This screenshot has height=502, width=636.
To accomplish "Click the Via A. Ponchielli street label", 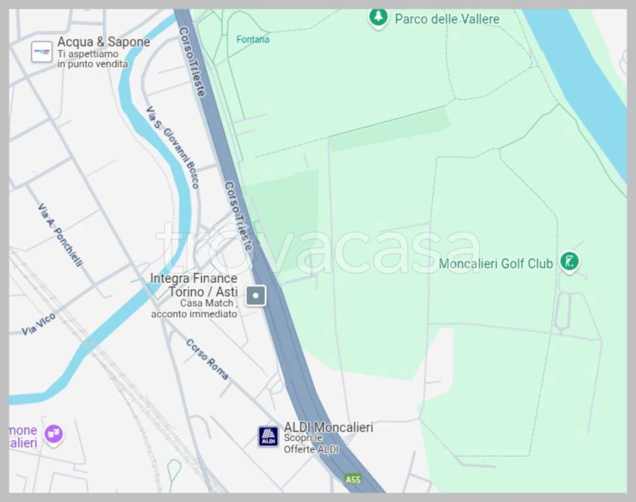I will [x=60, y=235].
